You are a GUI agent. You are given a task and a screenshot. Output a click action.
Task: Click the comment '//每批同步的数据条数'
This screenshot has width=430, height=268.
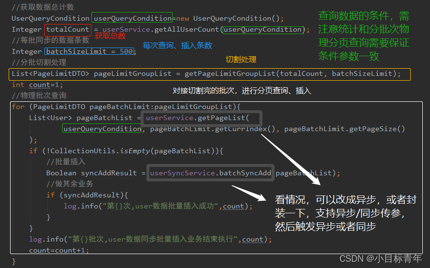pos(51,40)
